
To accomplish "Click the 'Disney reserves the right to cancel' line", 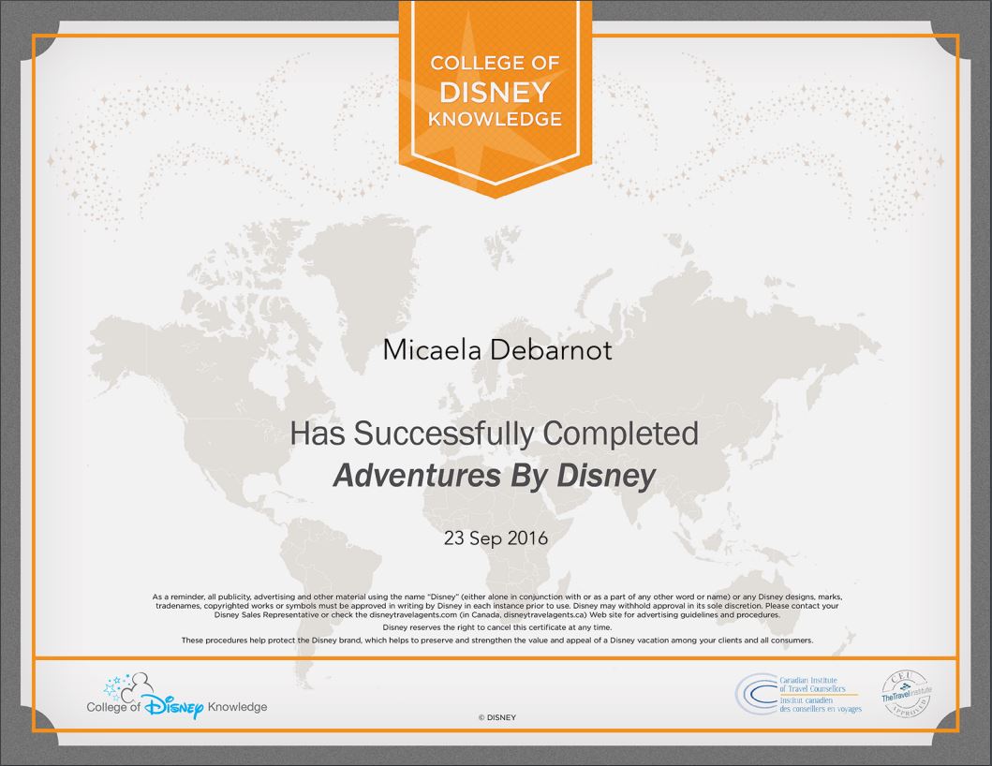I will coord(496,627).
